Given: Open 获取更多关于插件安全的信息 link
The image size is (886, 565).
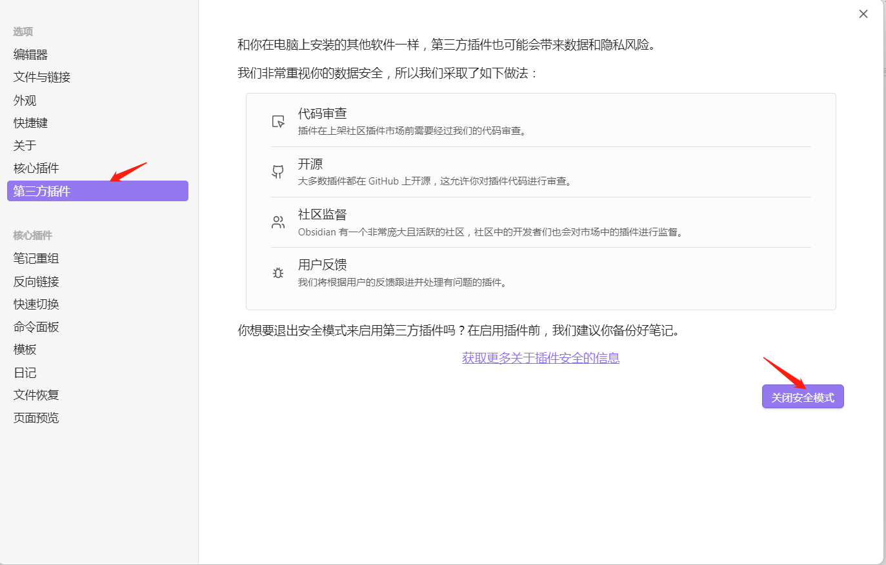Looking at the screenshot, I should 541,358.
